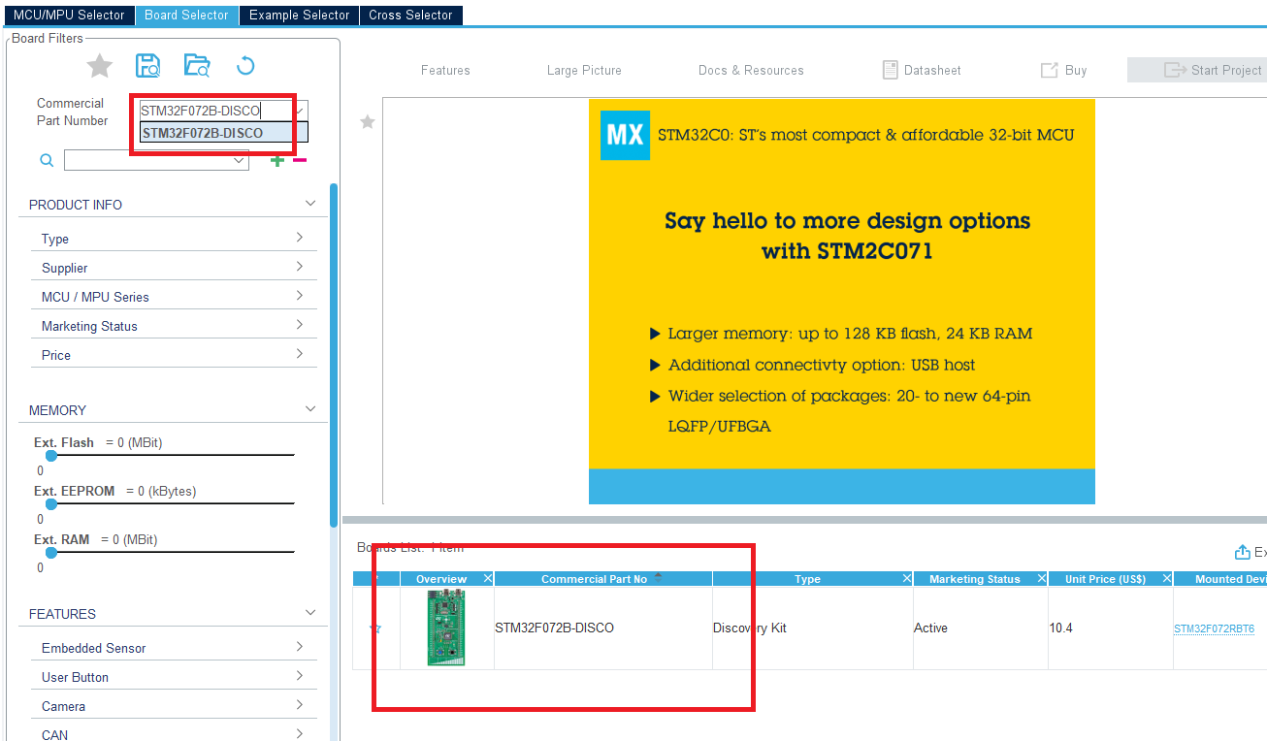Click the Start Project button
The width and height of the screenshot is (1267, 741).
click(1207, 69)
